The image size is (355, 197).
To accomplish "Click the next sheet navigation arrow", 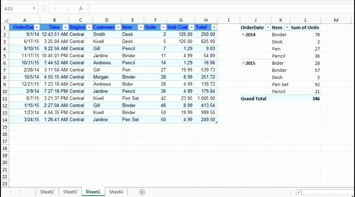I will (x=20, y=192).
